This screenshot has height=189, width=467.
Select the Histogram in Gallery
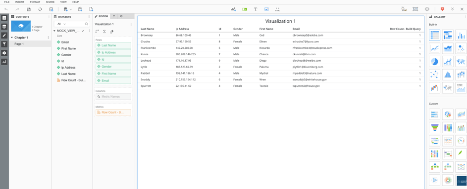[x=448, y=75]
